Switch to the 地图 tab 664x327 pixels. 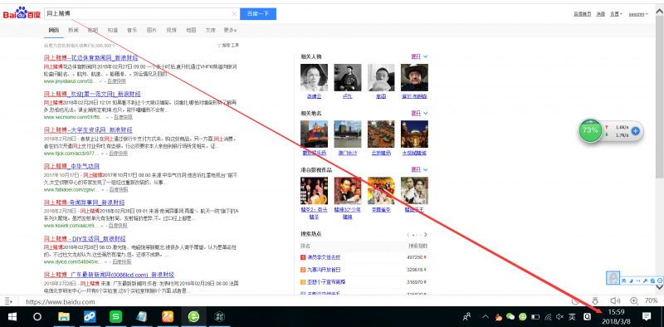click(x=191, y=30)
